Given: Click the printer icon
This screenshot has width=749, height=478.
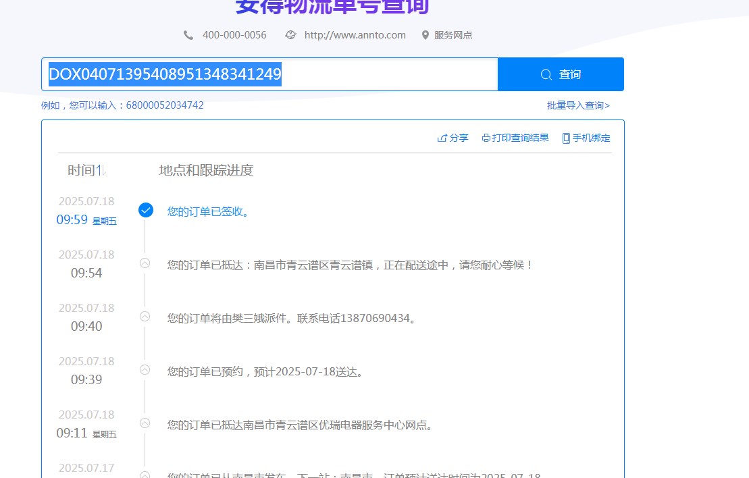Looking at the screenshot, I should 486,138.
